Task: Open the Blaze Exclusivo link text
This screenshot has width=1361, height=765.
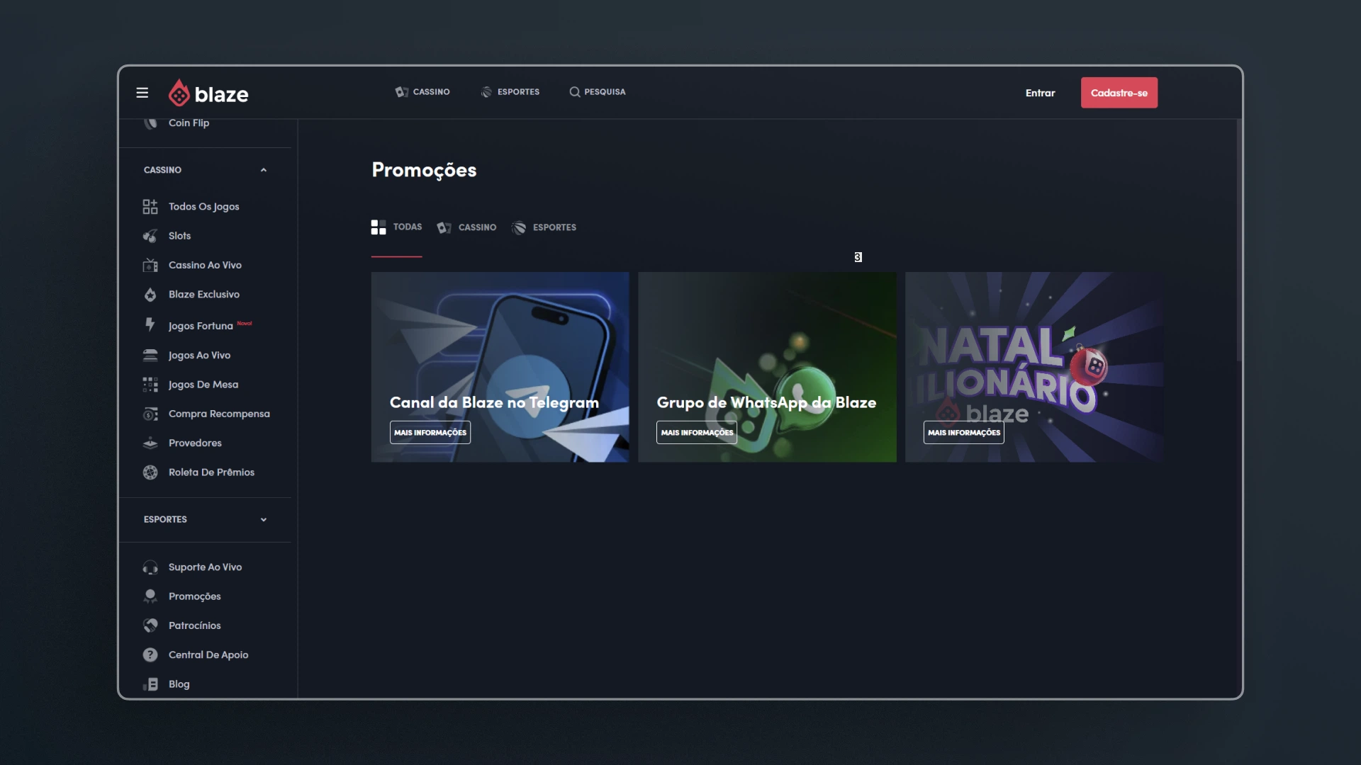Action: 204,295
